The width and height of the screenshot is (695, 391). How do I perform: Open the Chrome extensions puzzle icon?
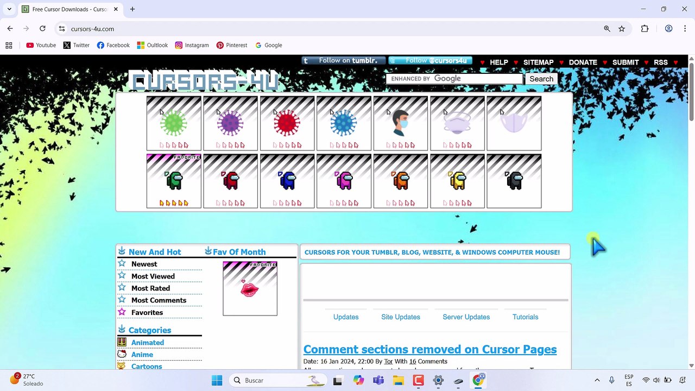[645, 29]
